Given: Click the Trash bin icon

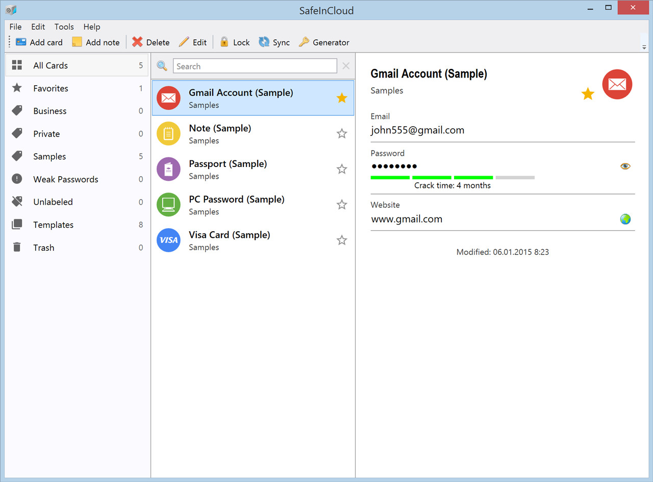Looking at the screenshot, I should click(17, 247).
